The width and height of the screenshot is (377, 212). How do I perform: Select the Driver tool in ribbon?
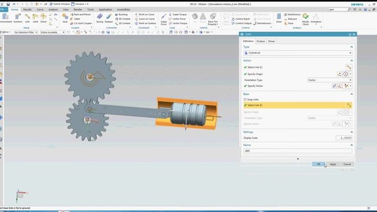[44, 18]
